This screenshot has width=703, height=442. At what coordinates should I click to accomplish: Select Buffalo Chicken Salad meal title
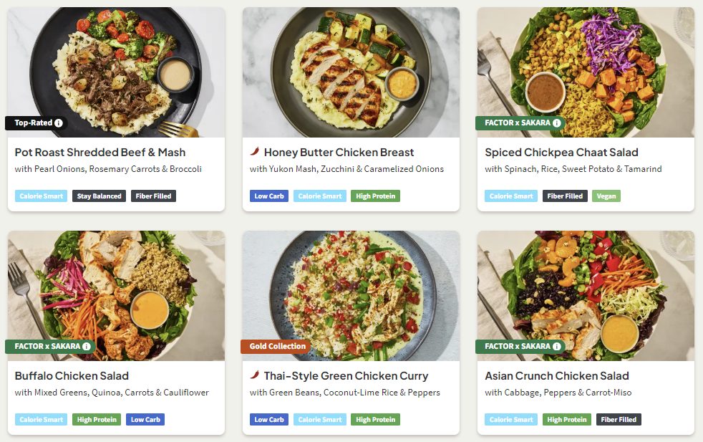coord(72,376)
